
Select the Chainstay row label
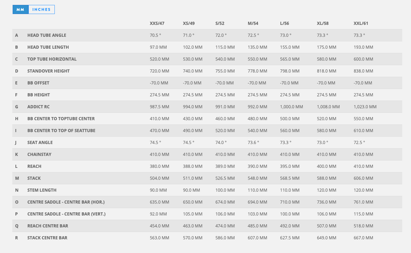(39, 155)
